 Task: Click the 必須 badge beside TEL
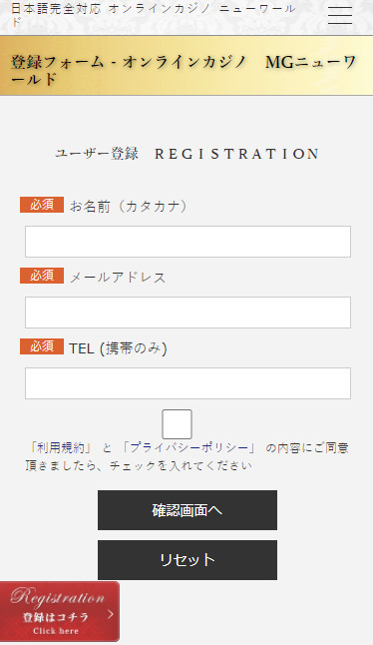pyautogui.click(x=42, y=346)
